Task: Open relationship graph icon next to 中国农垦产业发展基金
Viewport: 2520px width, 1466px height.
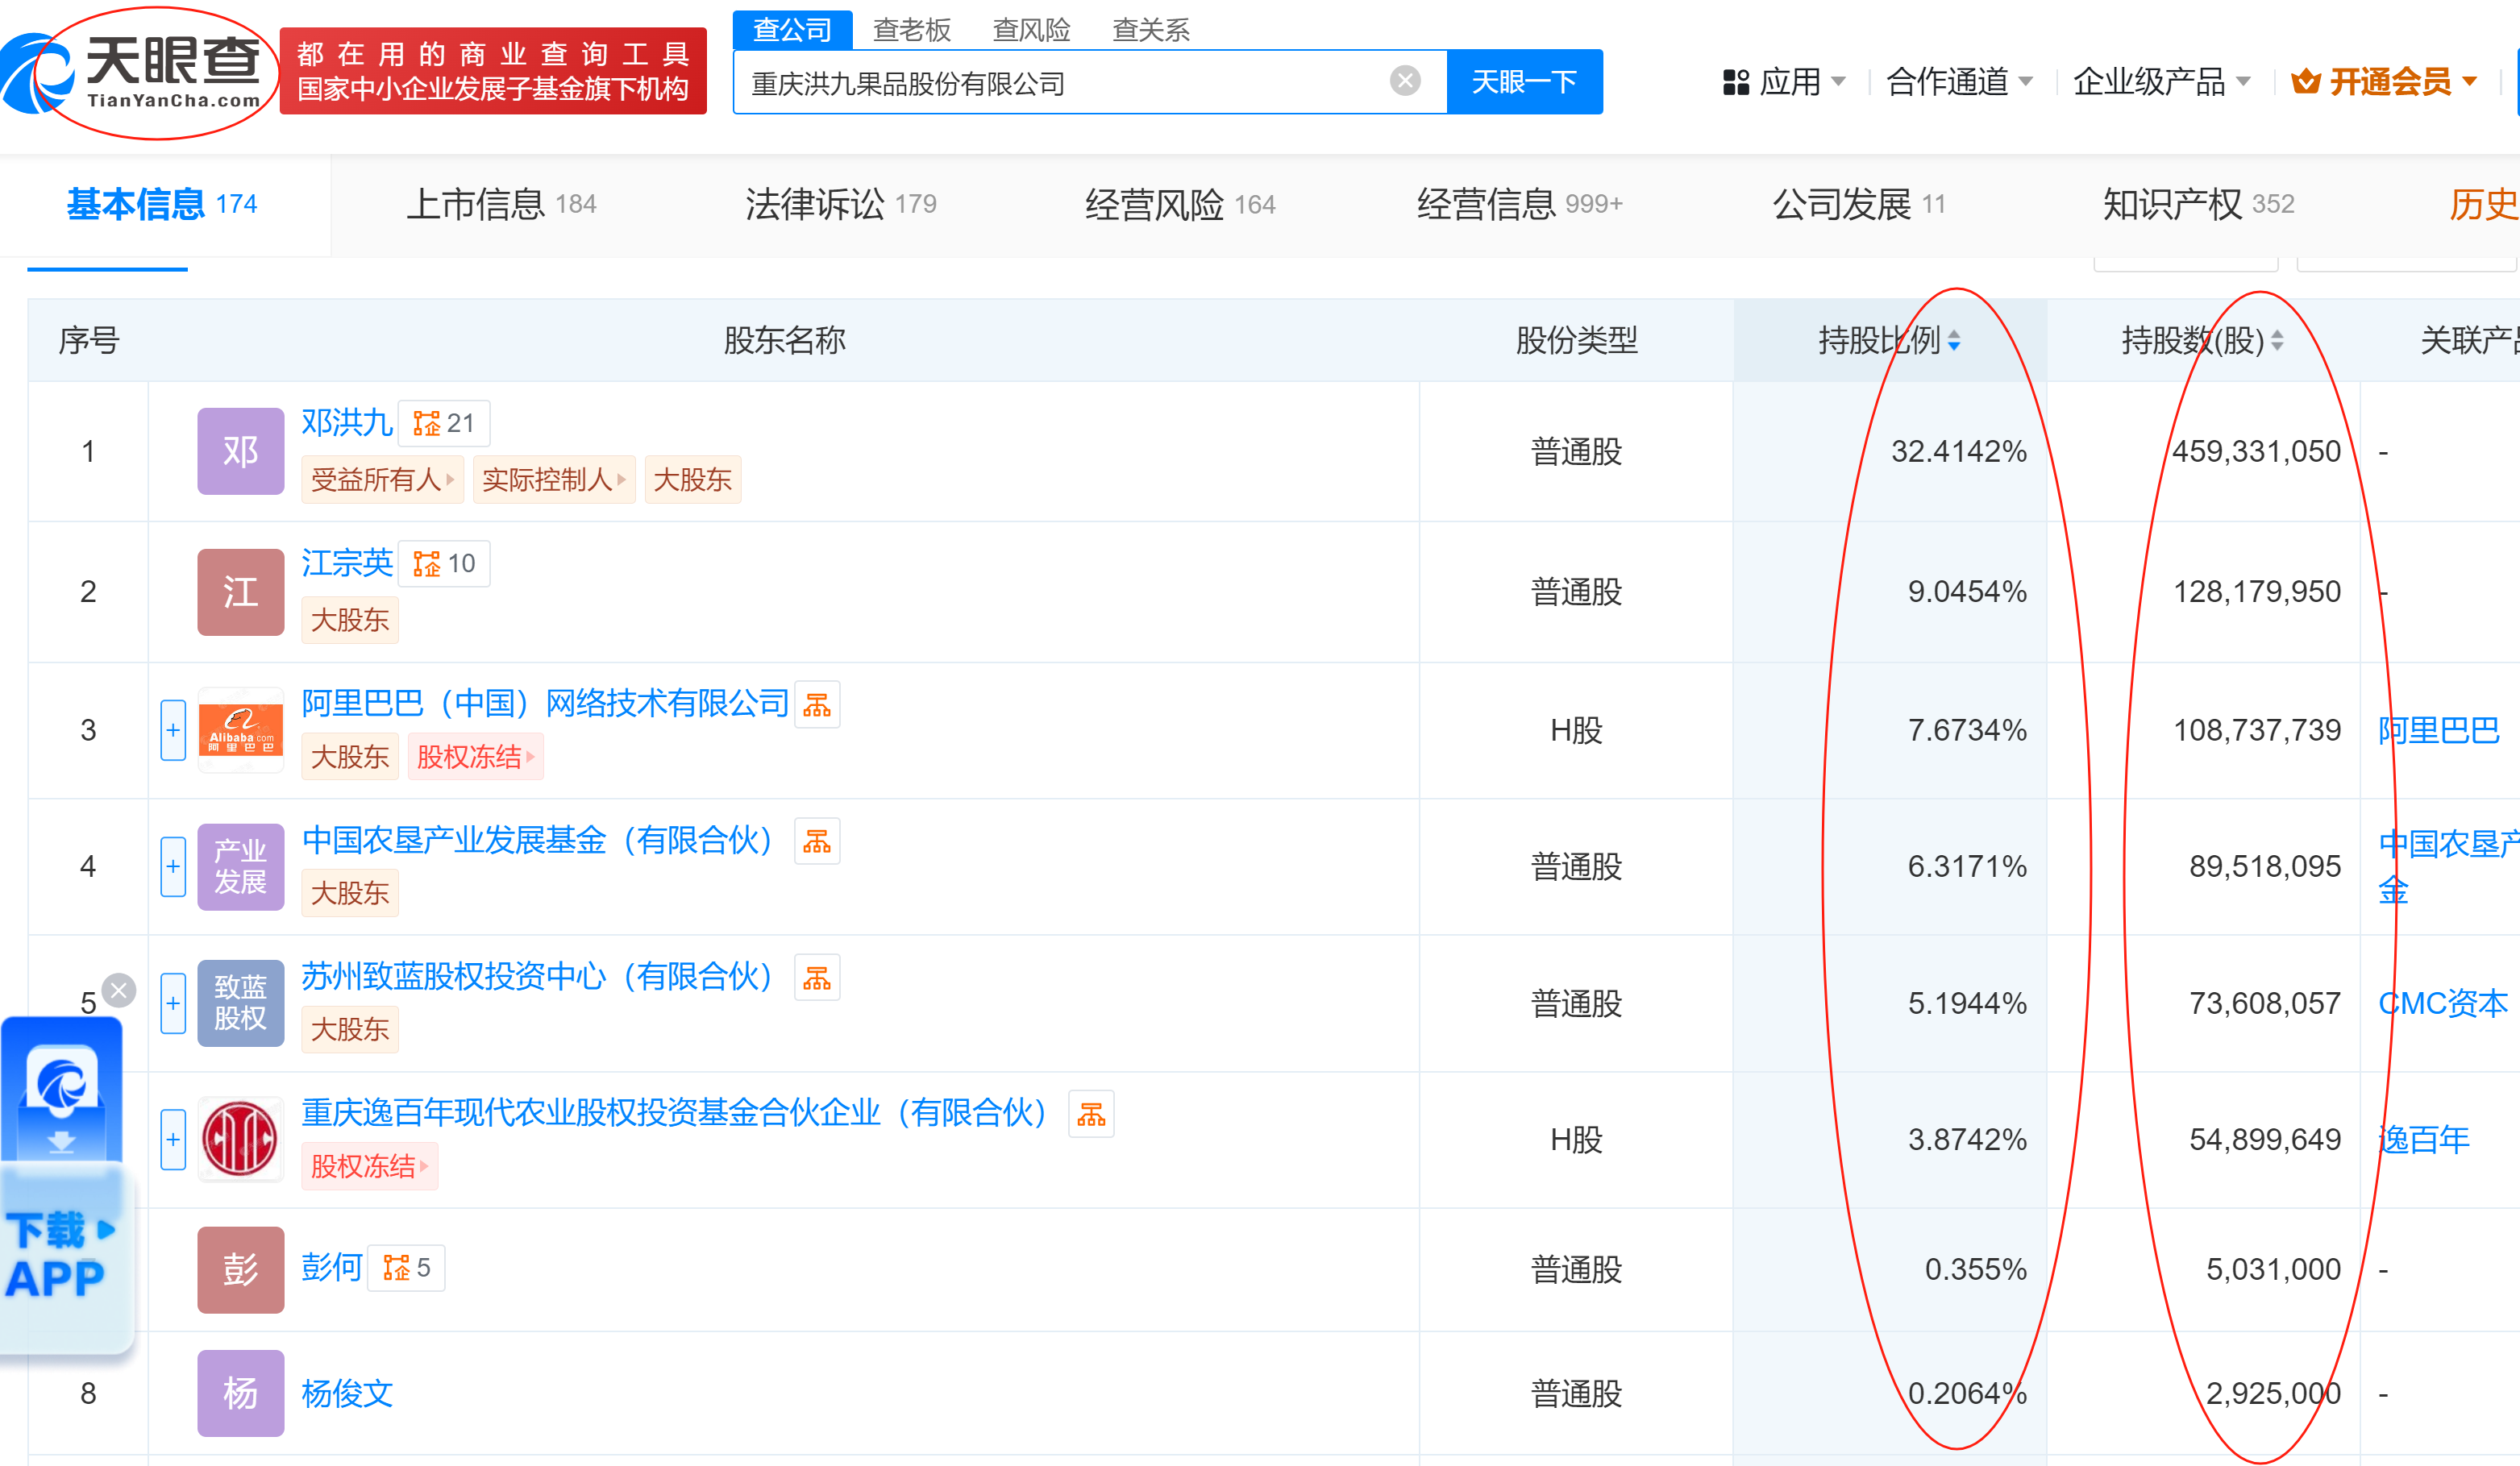Action: tap(817, 841)
